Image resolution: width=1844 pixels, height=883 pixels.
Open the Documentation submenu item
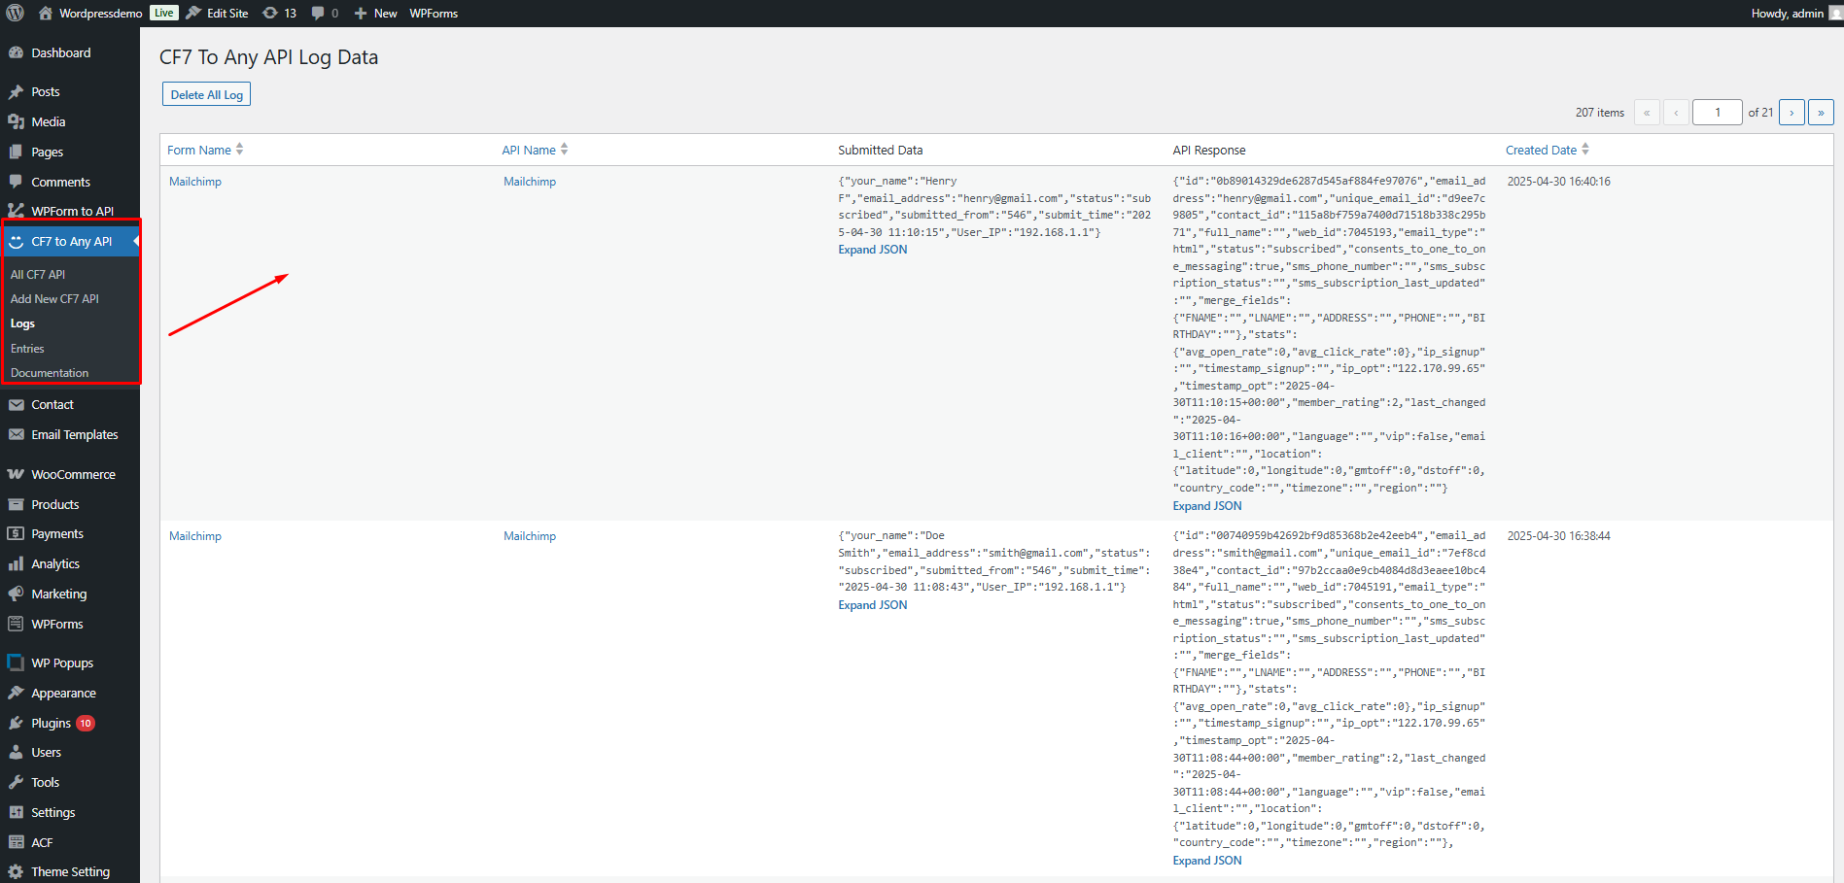coord(50,372)
